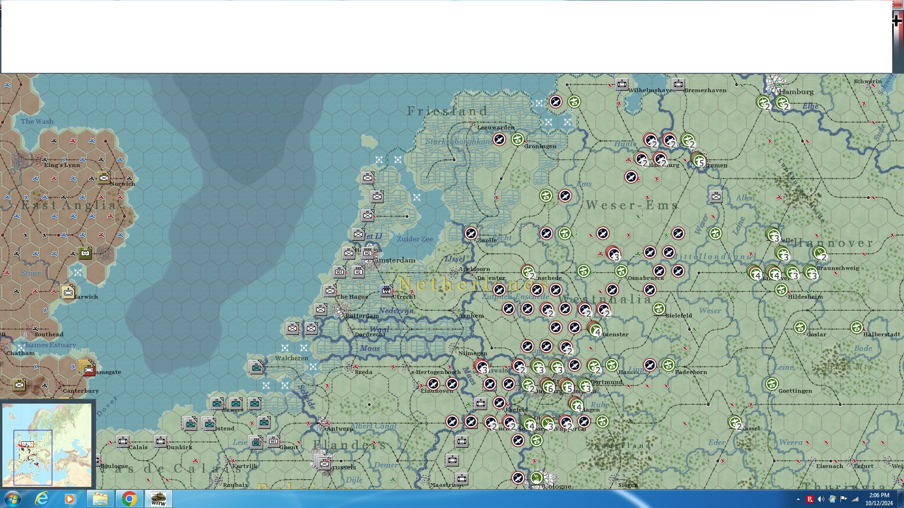This screenshot has height=508, width=904.
Task: Open Google Chrome from the taskbar
Action: [129, 499]
